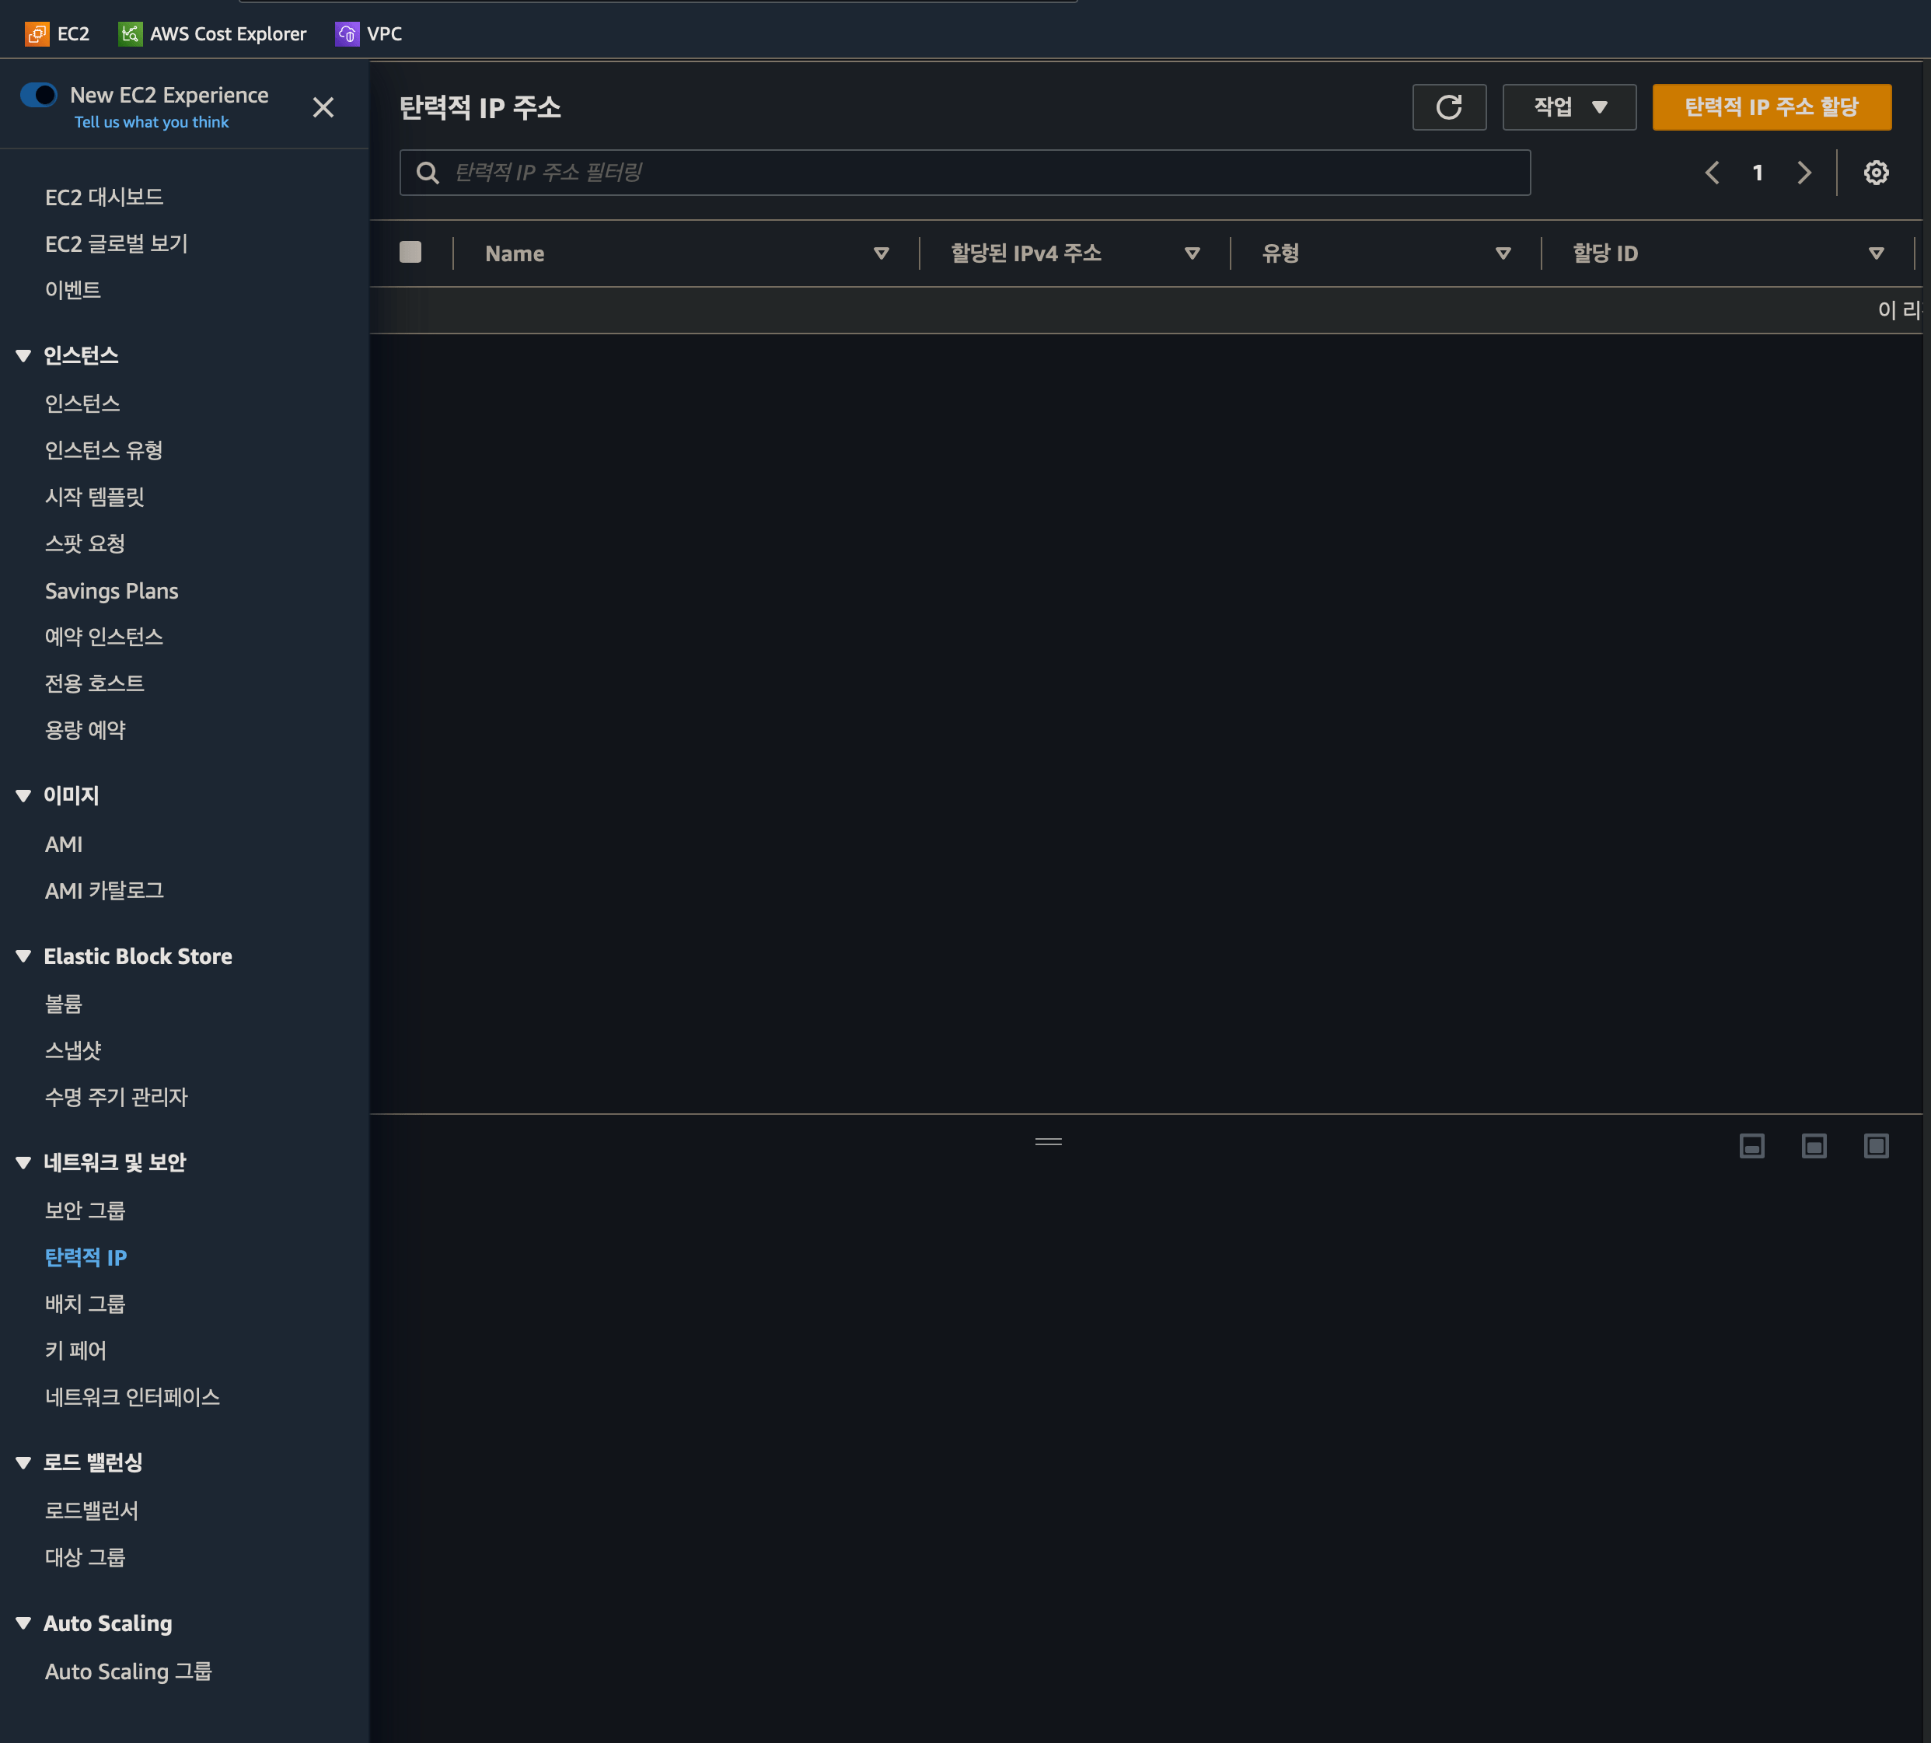
Task: Set split panel to full size icon
Action: [x=1876, y=1147]
